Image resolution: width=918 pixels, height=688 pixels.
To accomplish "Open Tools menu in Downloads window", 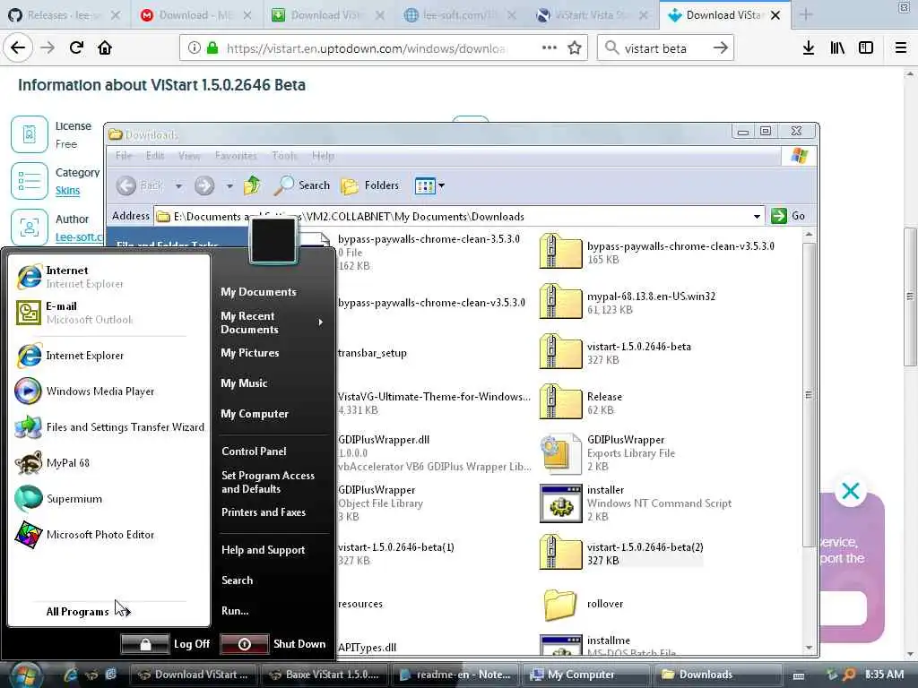I will tap(284, 156).
